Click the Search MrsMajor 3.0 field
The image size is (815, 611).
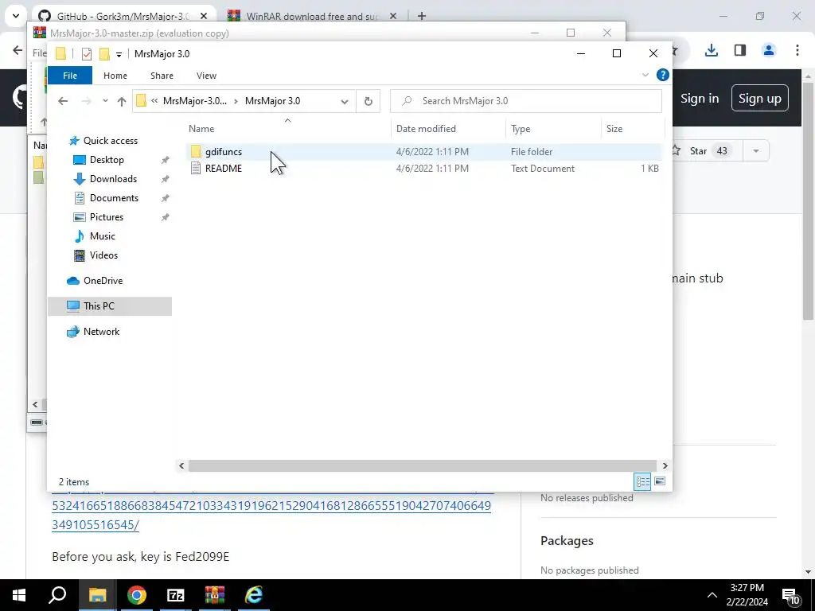click(x=525, y=101)
